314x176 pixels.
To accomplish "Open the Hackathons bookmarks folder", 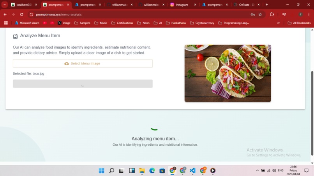I will tap(176, 23).
